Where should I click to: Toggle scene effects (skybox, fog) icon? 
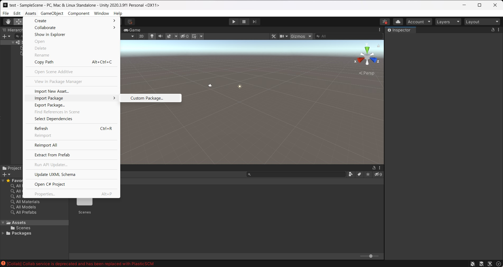click(x=169, y=36)
